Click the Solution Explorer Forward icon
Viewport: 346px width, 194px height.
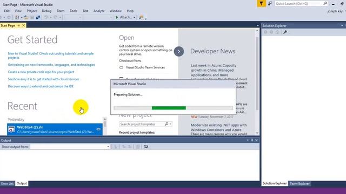[271, 32]
